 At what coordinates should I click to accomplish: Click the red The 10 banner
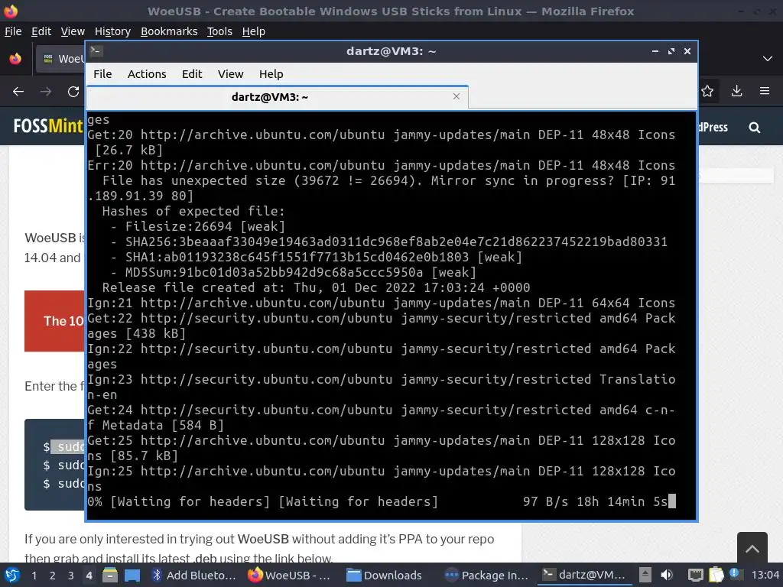(54, 321)
